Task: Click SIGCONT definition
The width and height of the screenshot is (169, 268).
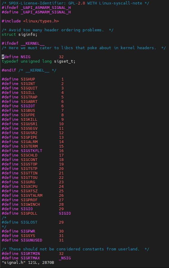Action: tap(33, 159)
